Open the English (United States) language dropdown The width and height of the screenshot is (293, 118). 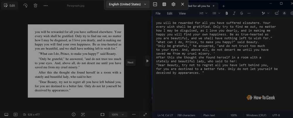pyautogui.click(x=128, y=4)
